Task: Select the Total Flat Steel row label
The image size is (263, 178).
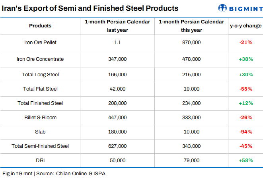Action: coord(40,89)
